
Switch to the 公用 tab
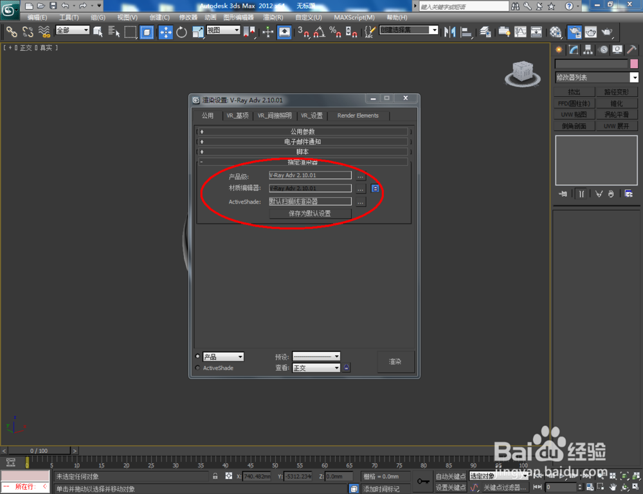tap(208, 116)
